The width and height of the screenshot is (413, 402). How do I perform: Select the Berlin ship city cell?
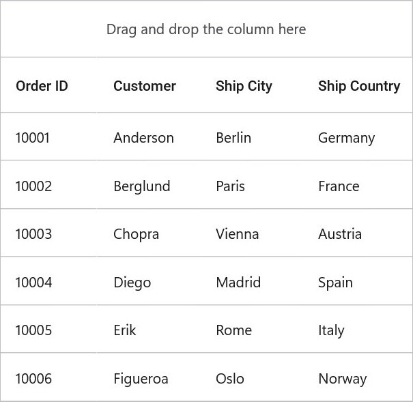[x=251, y=137]
